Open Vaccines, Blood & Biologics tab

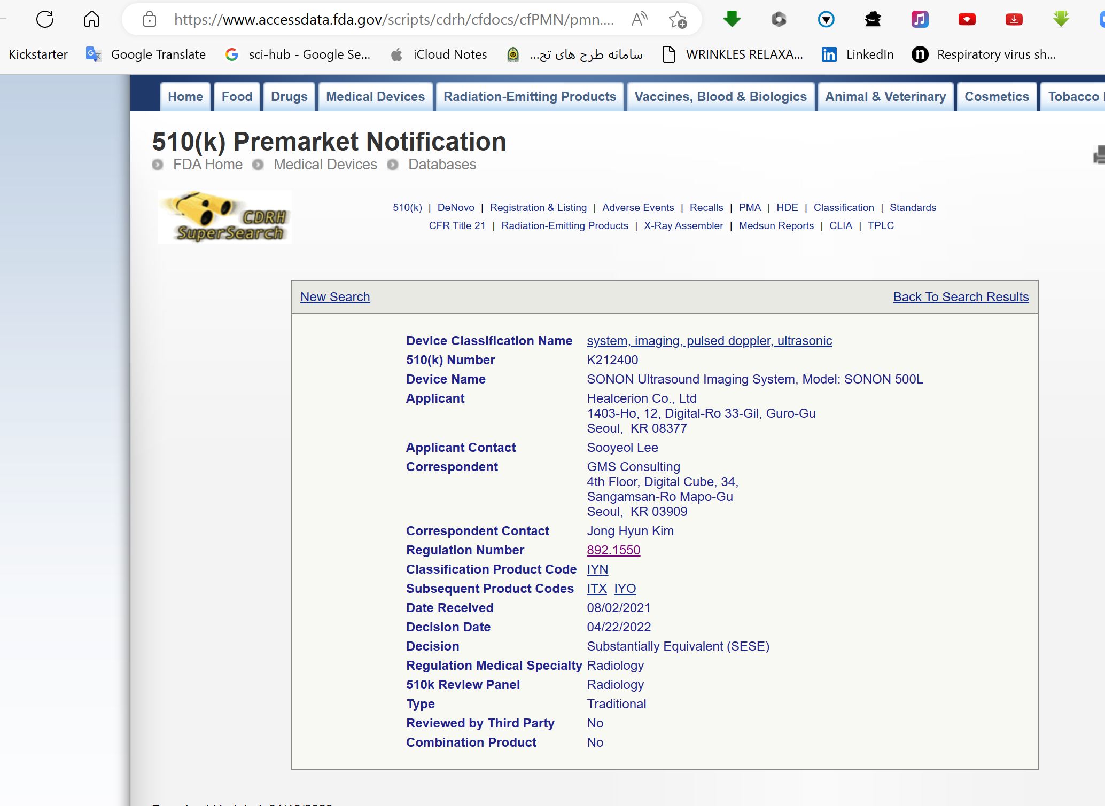point(720,97)
